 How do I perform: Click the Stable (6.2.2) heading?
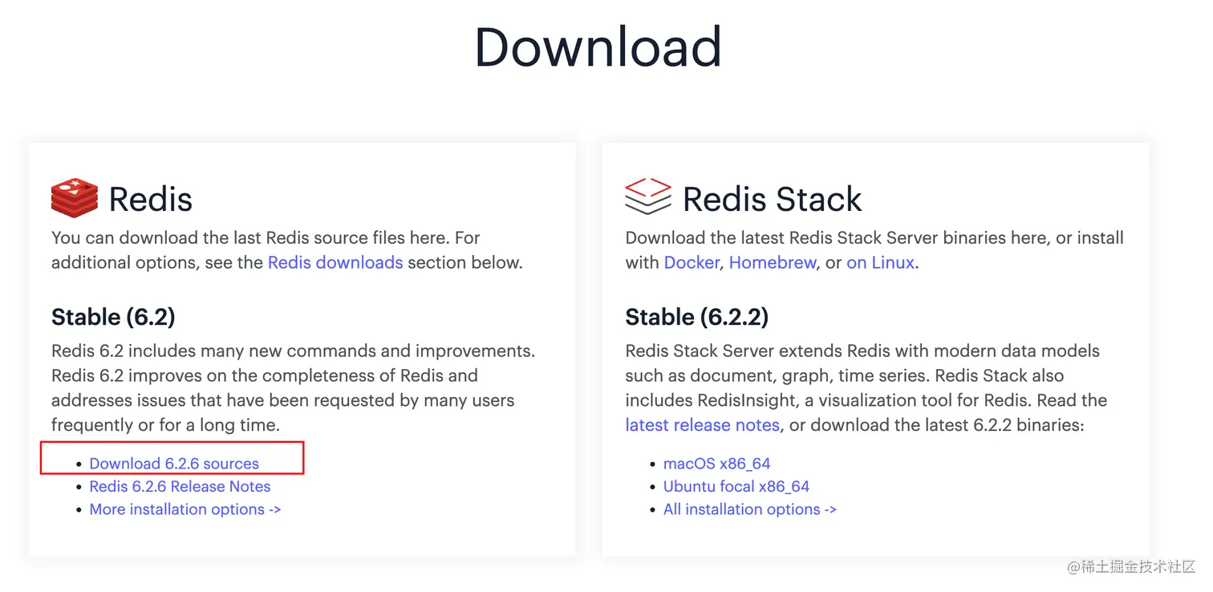coord(696,317)
